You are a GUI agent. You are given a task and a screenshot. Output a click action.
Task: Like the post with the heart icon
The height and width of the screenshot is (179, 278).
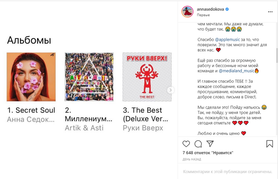pos(186,144)
